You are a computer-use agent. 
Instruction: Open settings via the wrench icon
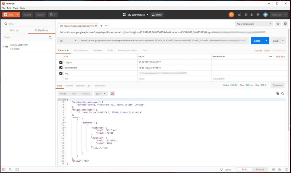click(246, 15)
